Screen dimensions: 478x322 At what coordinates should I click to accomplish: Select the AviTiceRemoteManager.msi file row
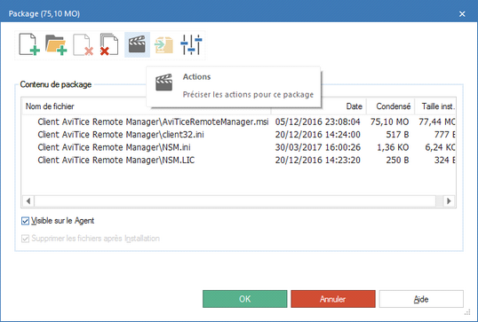point(239,122)
